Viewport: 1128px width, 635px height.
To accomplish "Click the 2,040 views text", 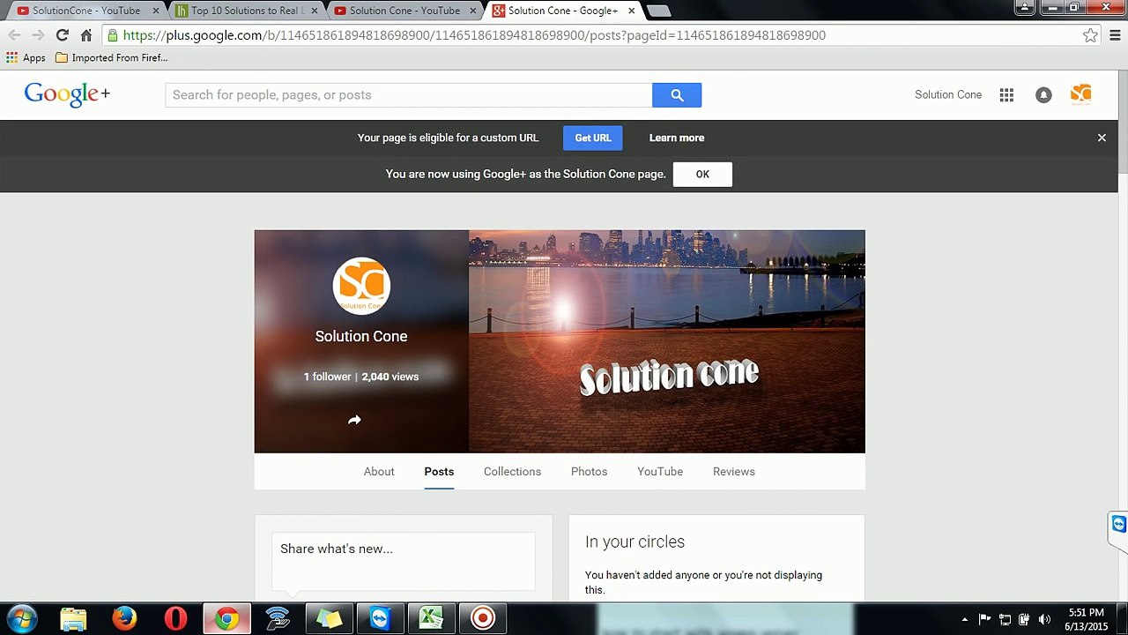I will pyautogui.click(x=390, y=377).
